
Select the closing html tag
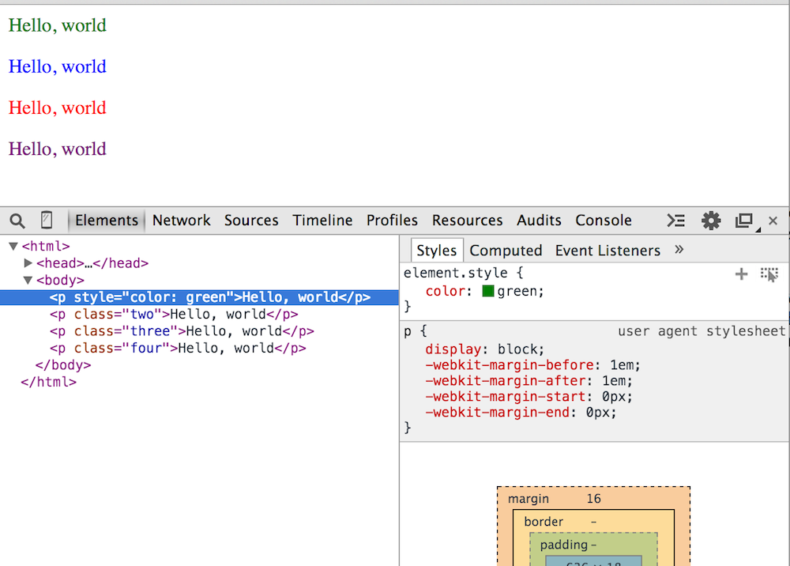(x=48, y=382)
